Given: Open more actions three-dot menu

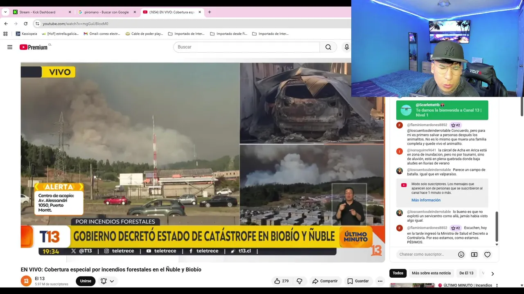Looking at the screenshot, I should point(380,281).
